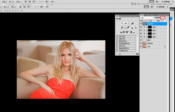Open 帮助(H) menu beside the 15.7 zoom
This screenshot has height=112, width=175.
[13, 7]
